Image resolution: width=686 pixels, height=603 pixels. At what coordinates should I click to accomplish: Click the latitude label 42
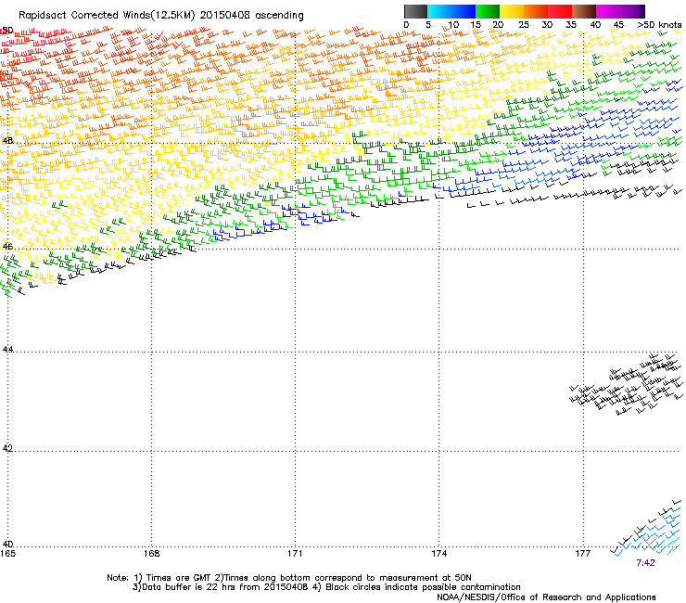[7, 448]
